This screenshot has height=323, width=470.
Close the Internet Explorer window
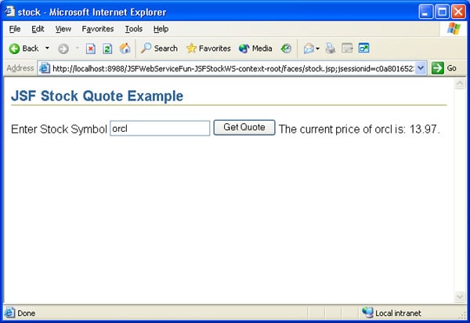point(458,12)
